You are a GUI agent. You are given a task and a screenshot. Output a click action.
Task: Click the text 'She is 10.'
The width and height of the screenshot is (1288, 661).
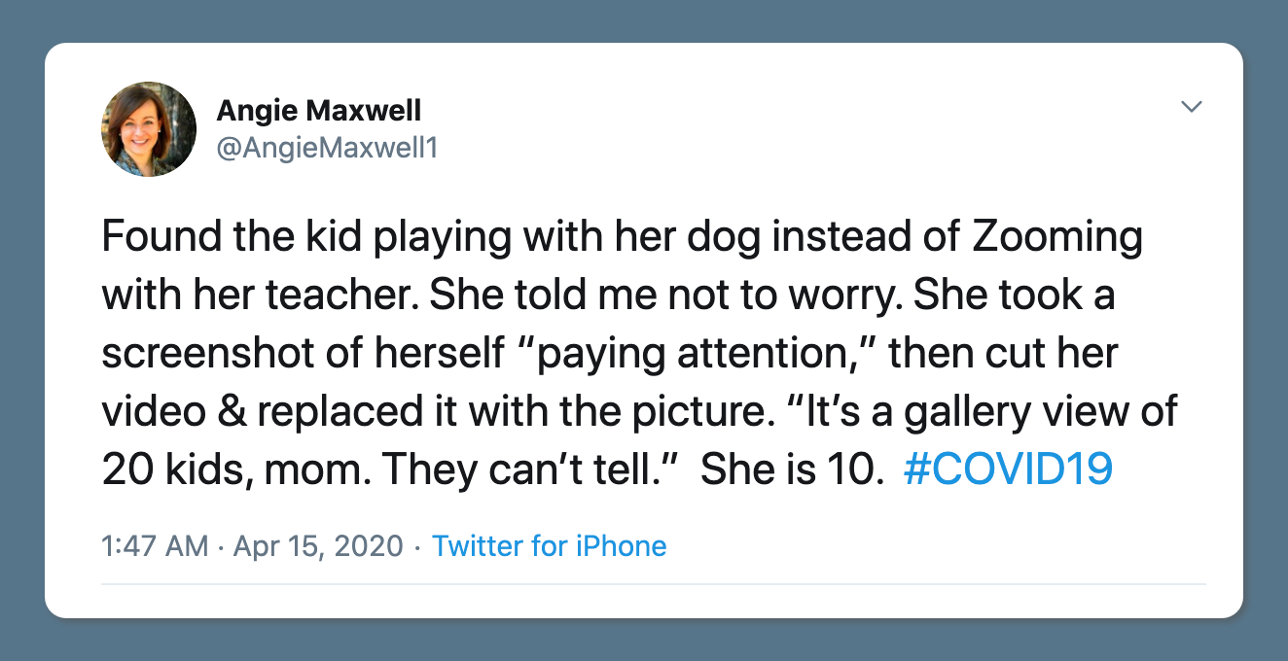(792, 470)
